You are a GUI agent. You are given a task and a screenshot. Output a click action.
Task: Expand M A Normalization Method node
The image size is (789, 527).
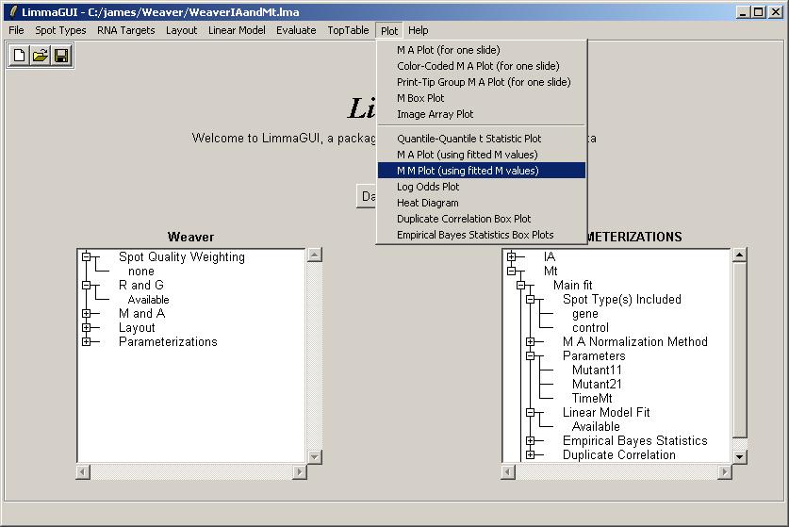pos(530,341)
